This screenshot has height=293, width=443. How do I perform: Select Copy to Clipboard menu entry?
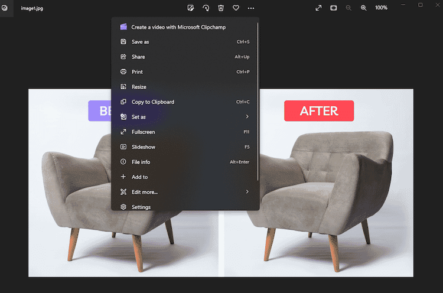[152, 102]
